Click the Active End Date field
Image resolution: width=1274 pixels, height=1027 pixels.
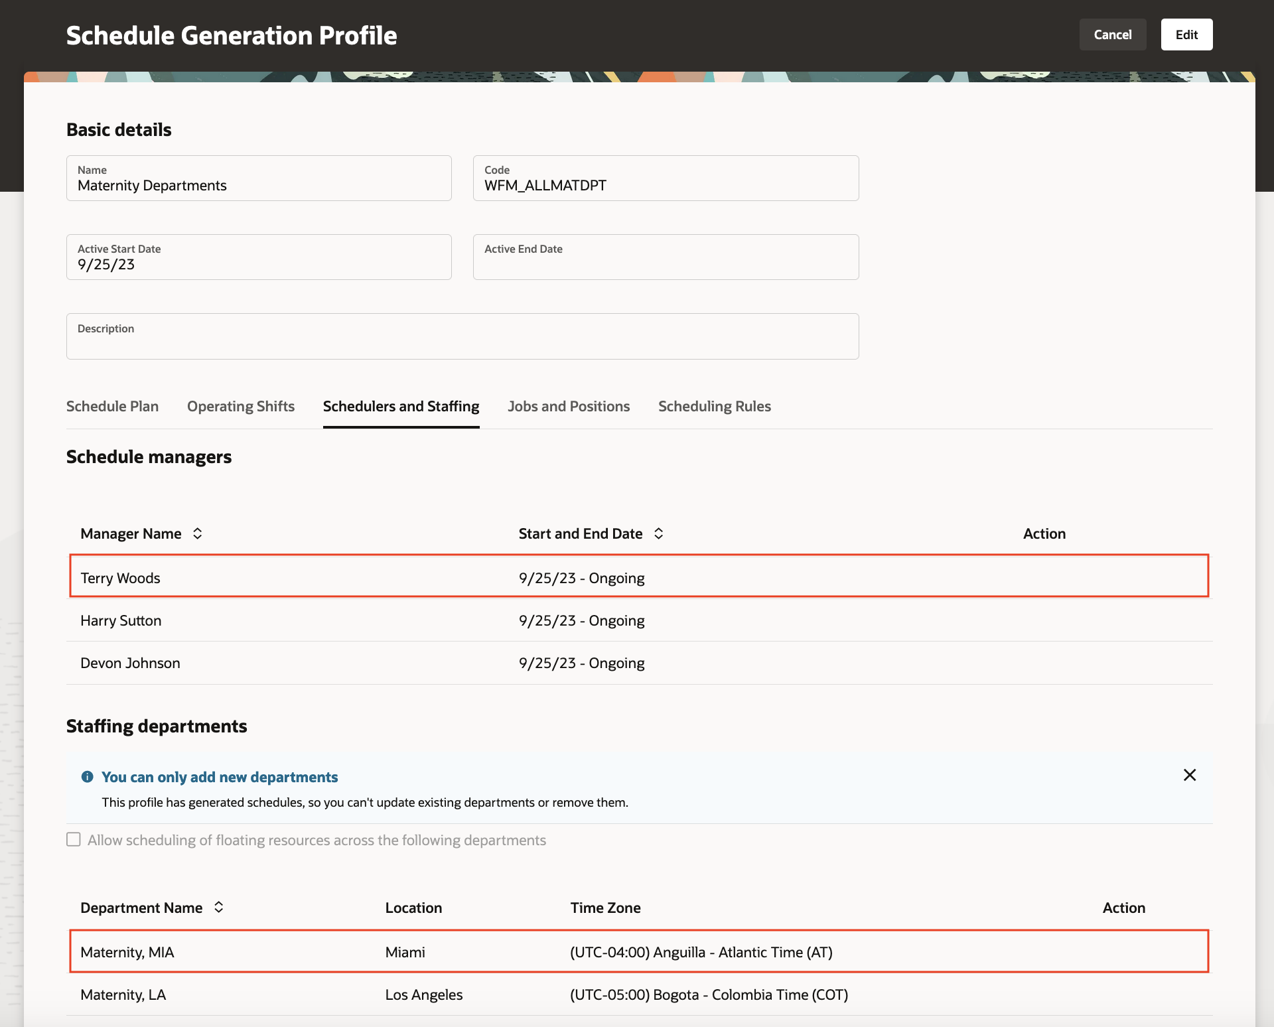pyautogui.click(x=666, y=257)
